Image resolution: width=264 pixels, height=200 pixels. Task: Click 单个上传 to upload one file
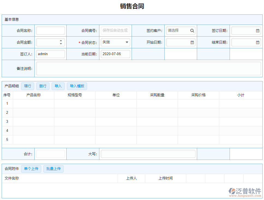[31, 169]
